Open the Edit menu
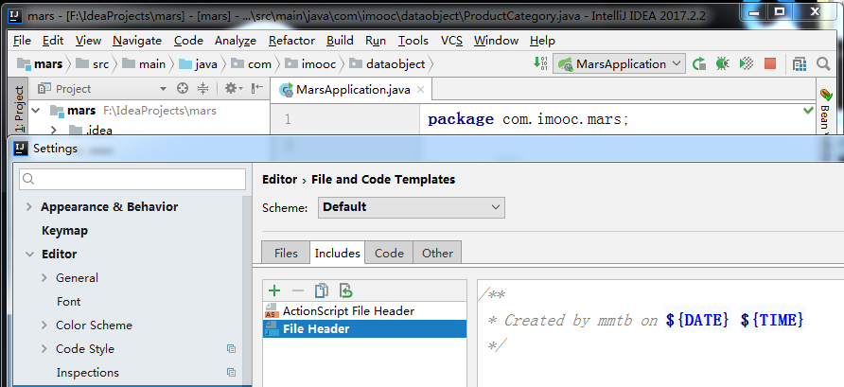Screen dimensions: 844x387 [53, 41]
